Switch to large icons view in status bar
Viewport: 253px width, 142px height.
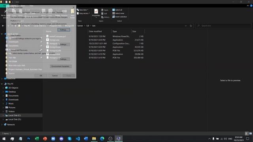click(x=250, y=133)
